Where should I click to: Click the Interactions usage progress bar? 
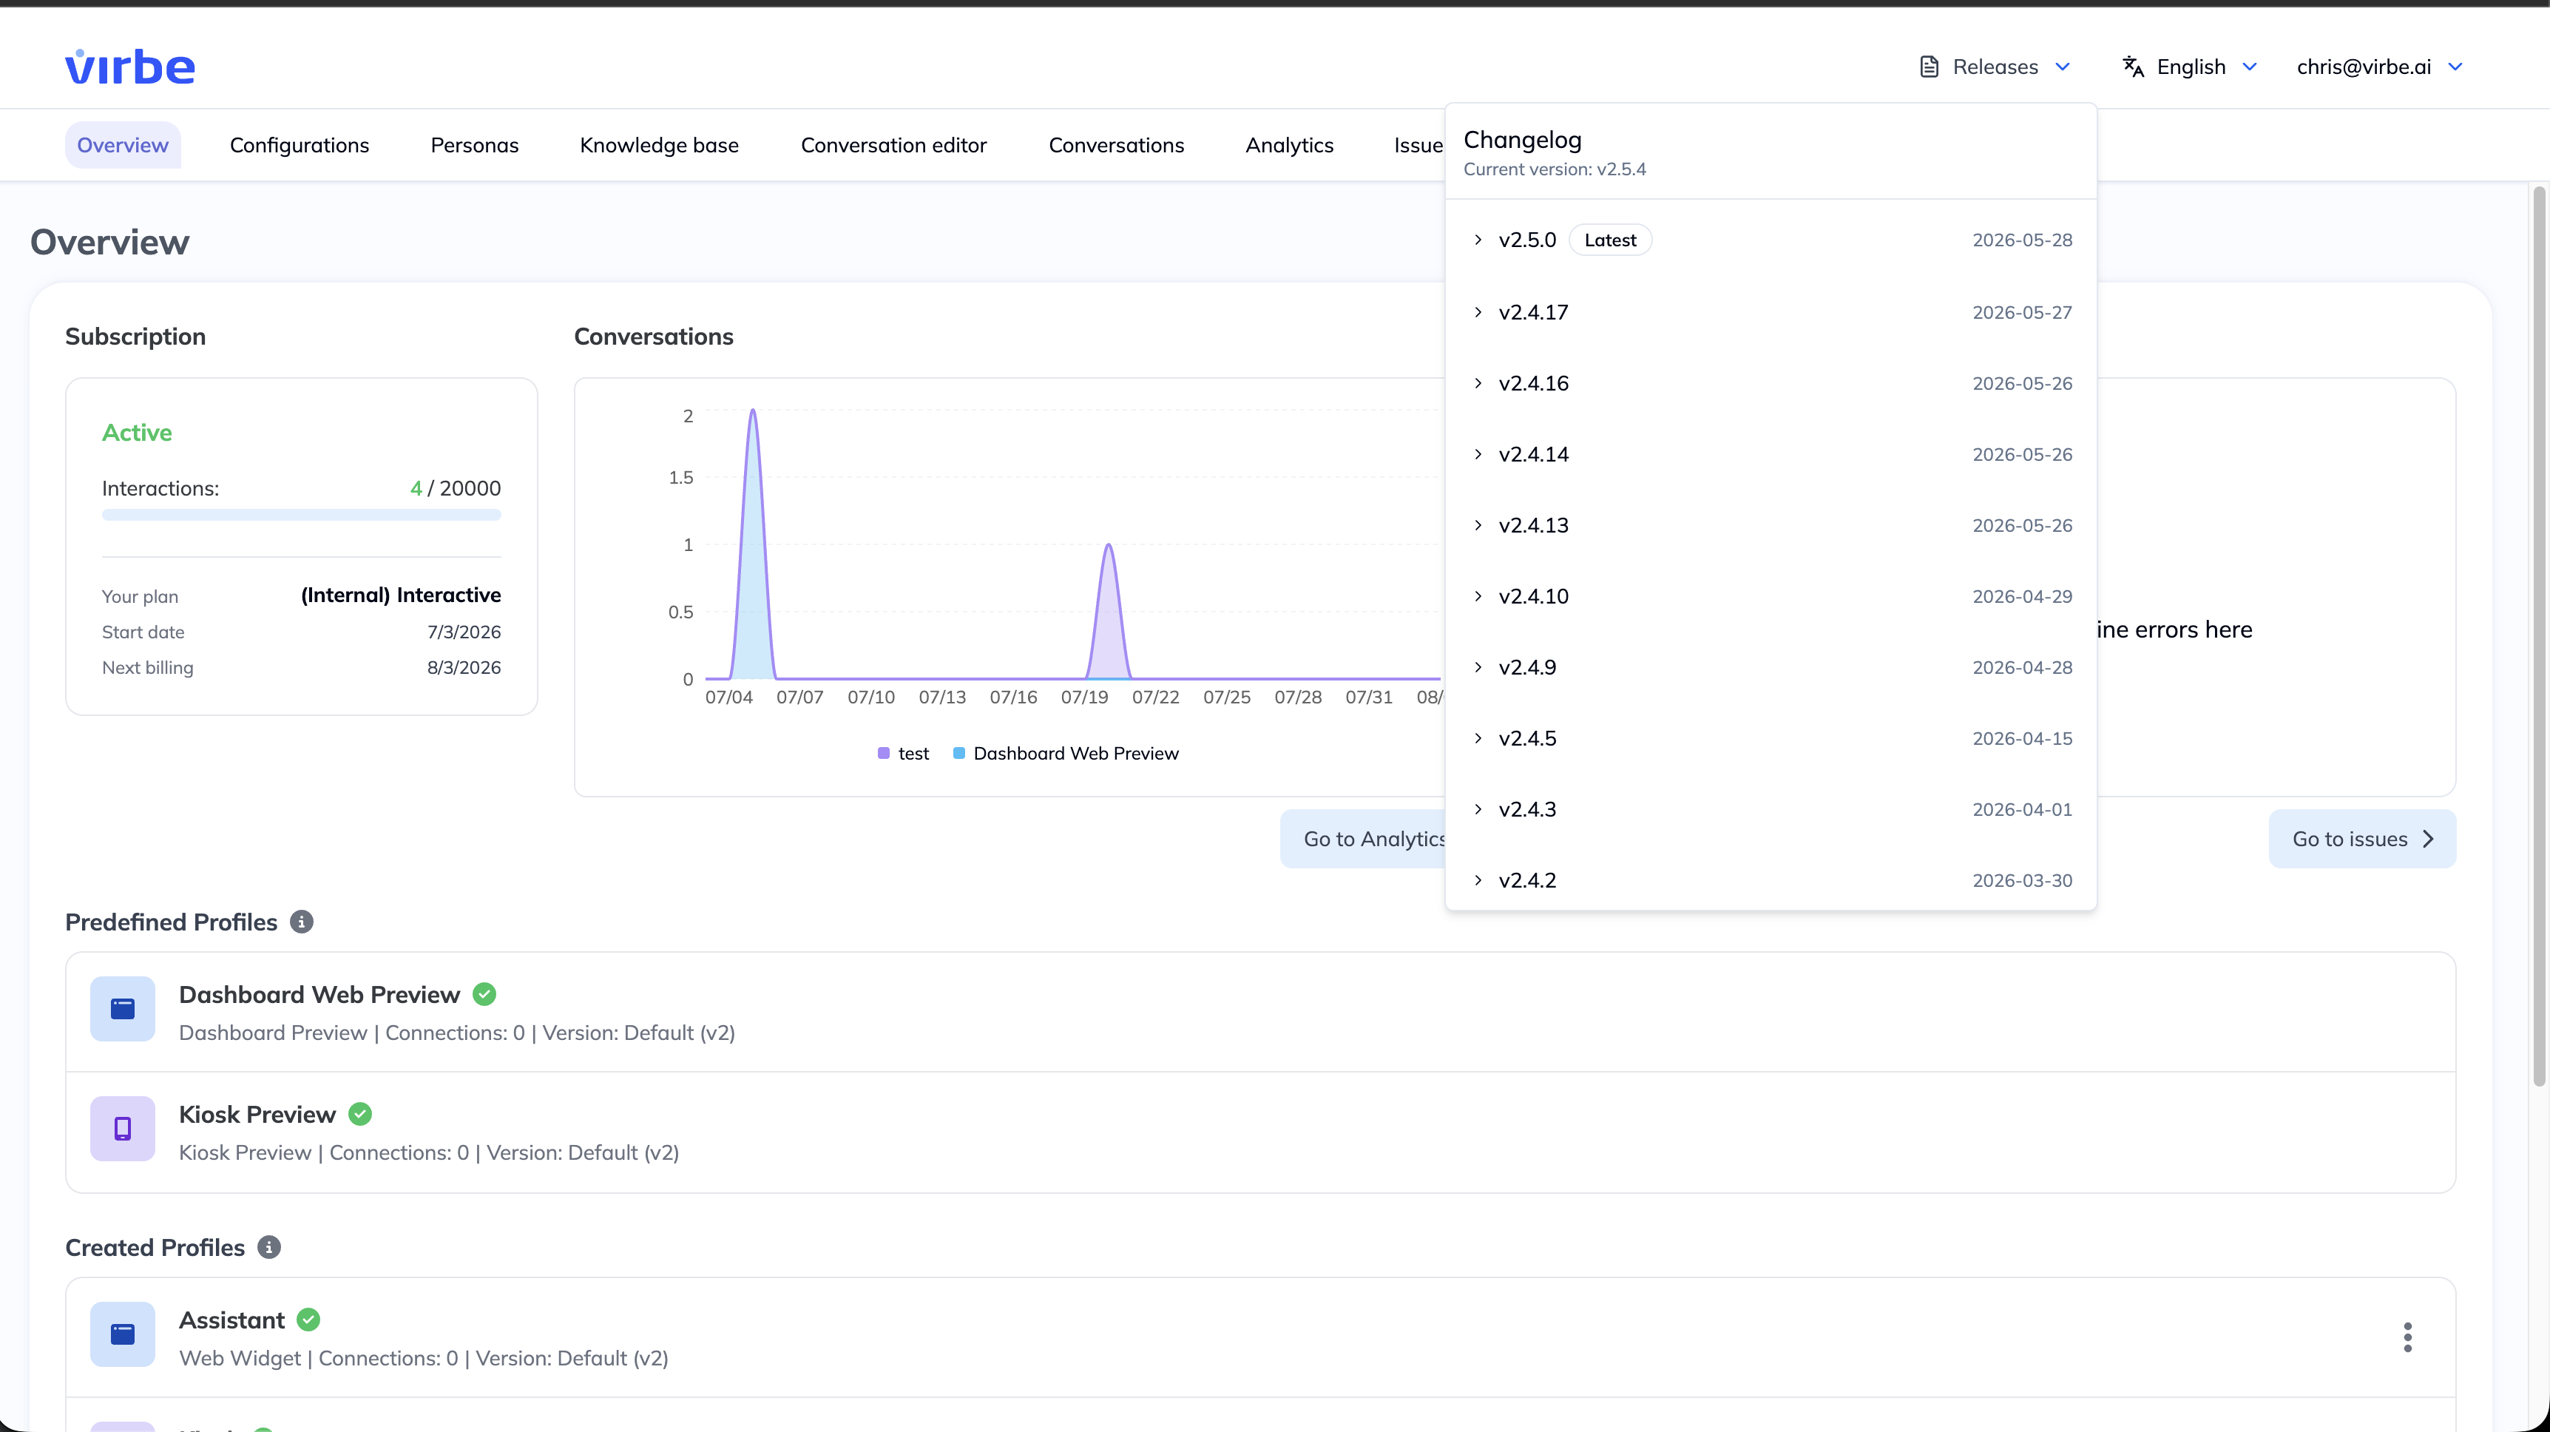301,515
